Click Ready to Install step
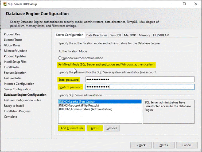Screen dimensions: 202x152 pyautogui.click(x=14, y=106)
